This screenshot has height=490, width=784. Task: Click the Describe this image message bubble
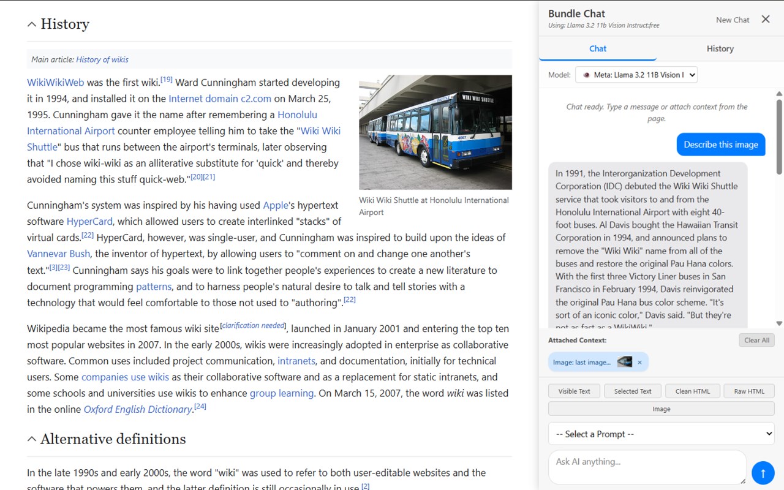click(721, 145)
